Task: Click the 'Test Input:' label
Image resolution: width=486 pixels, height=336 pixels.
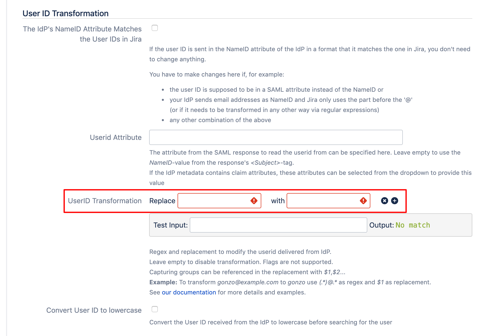Action: coord(170,225)
